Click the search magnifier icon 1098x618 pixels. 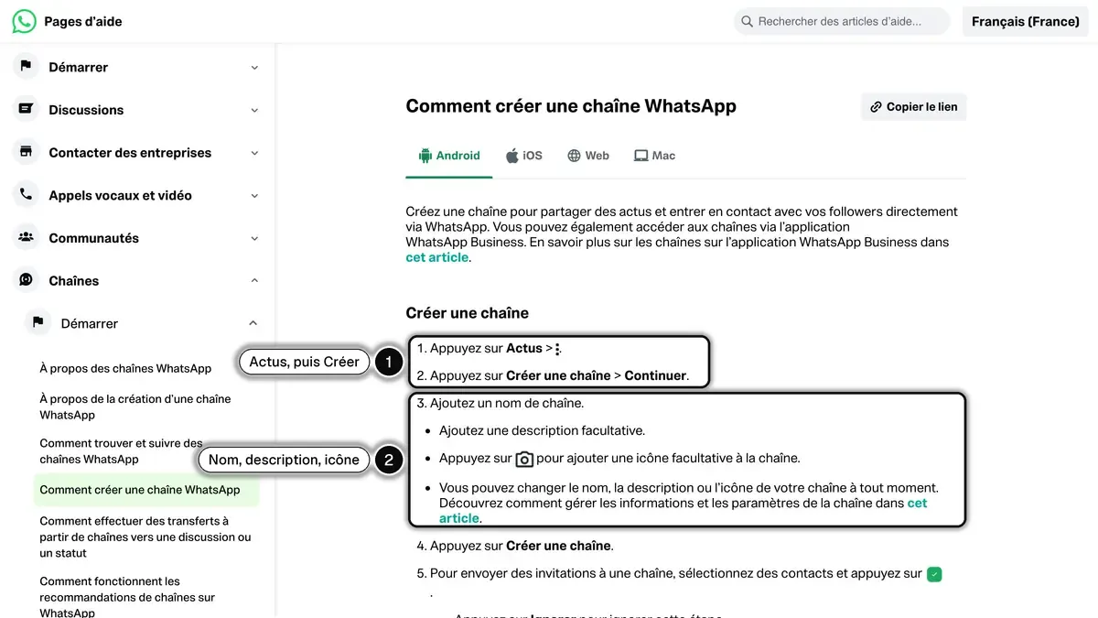[x=748, y=21]
